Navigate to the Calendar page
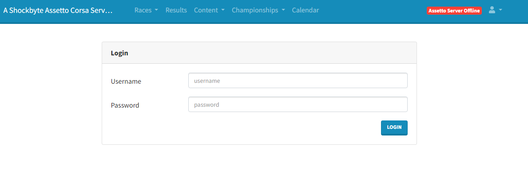The width and height of the screenshot is (528, 178). pyautogui.click(x=305, y=10)
